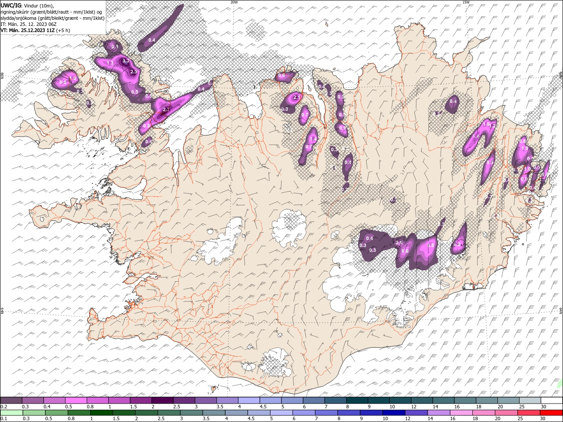563x422 pixels.
Task: Pick bottom legend swatch between 10 and 12
Action: (x=394, y=413)
